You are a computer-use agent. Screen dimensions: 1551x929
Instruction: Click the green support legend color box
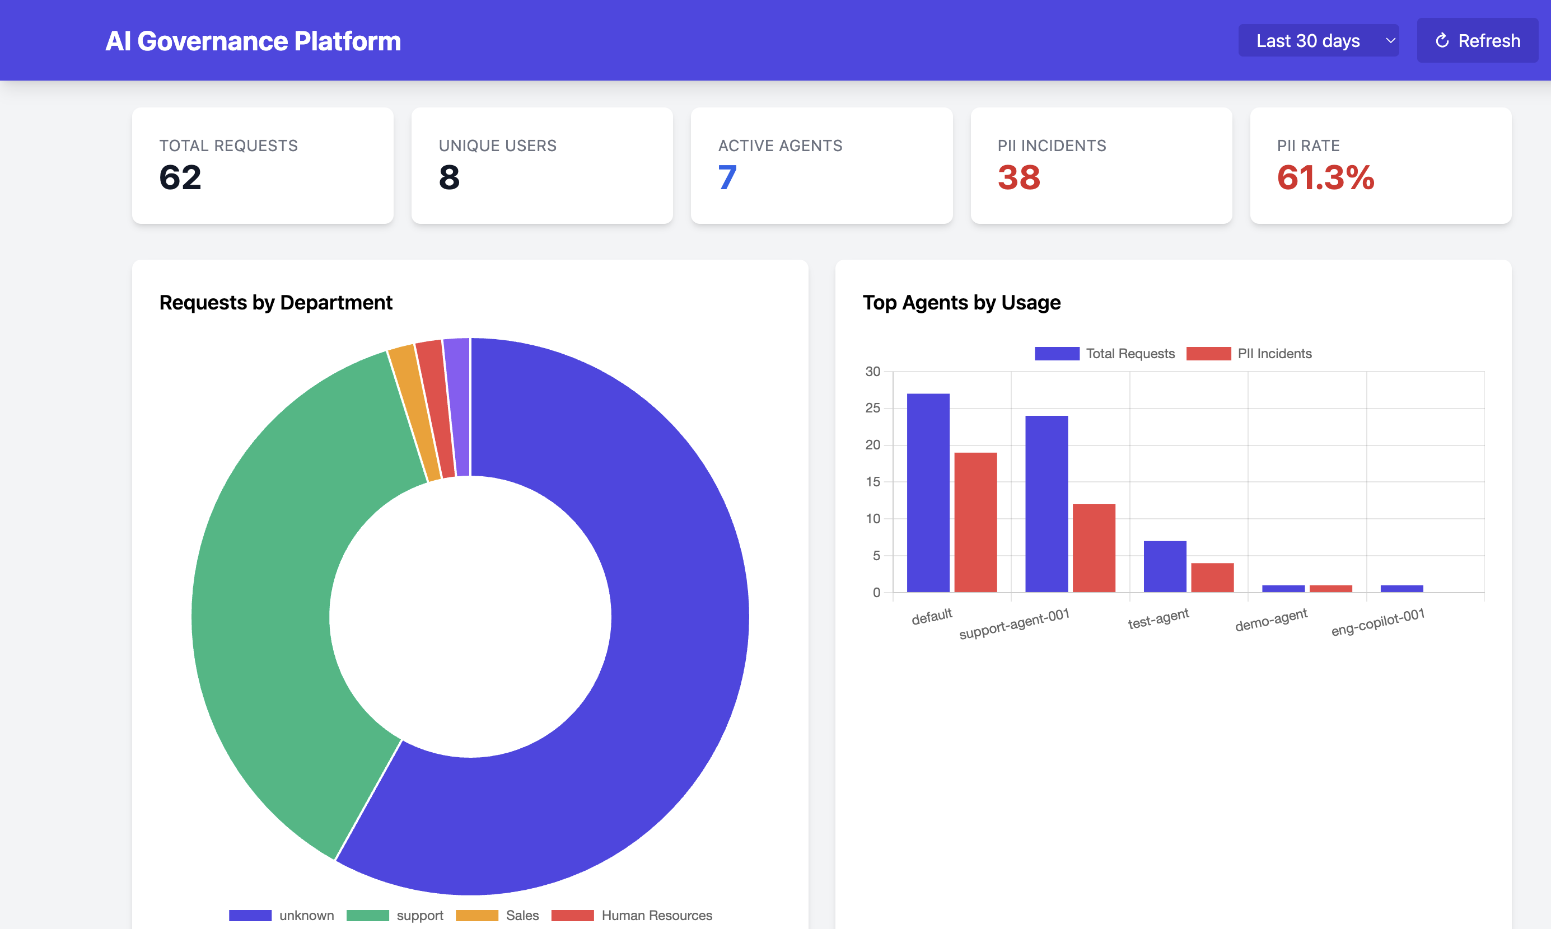point(367,915)
